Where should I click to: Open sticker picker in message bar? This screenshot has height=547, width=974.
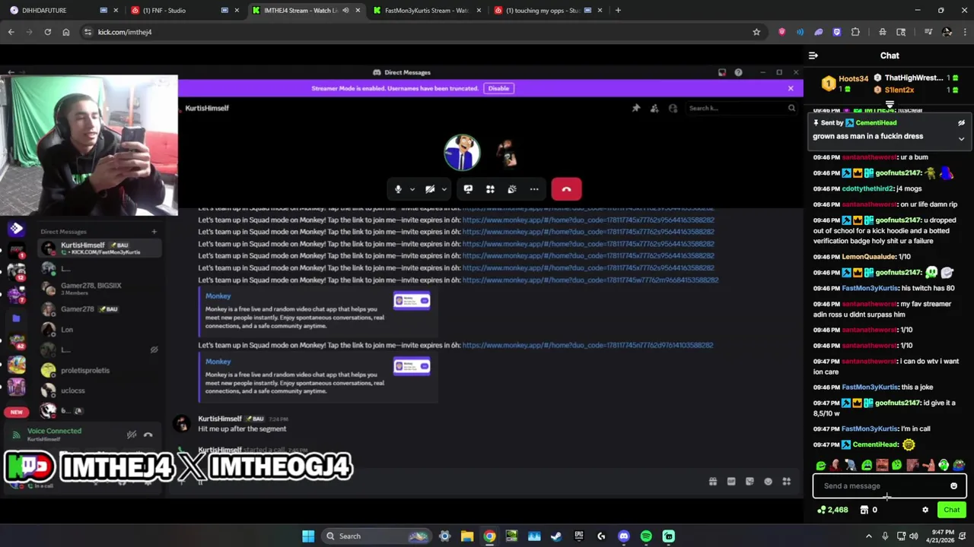coord(750,482)
